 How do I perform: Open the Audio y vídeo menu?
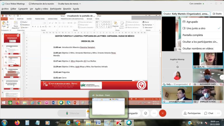point(41,9)
